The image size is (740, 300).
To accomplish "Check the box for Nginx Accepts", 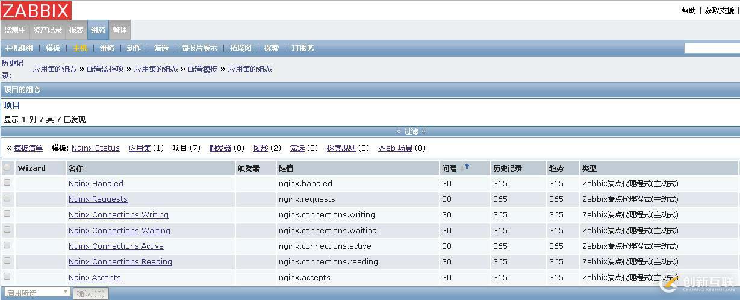I will tap(7, 276).
